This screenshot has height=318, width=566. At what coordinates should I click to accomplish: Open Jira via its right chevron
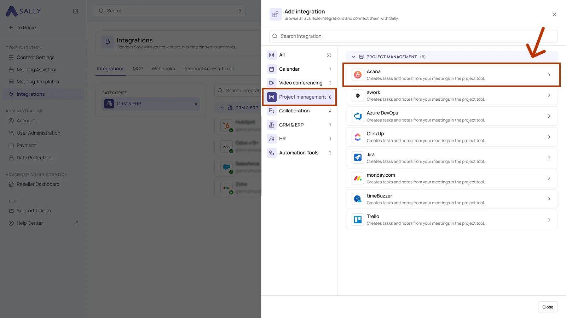(x=549, y=158)
